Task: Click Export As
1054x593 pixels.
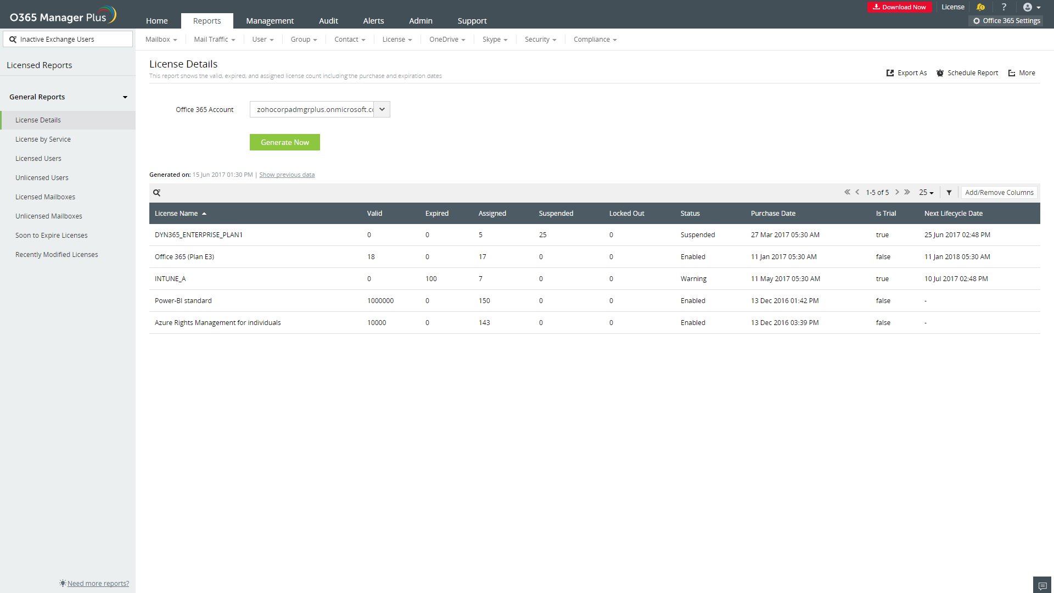Action: [x=906, y=73]
